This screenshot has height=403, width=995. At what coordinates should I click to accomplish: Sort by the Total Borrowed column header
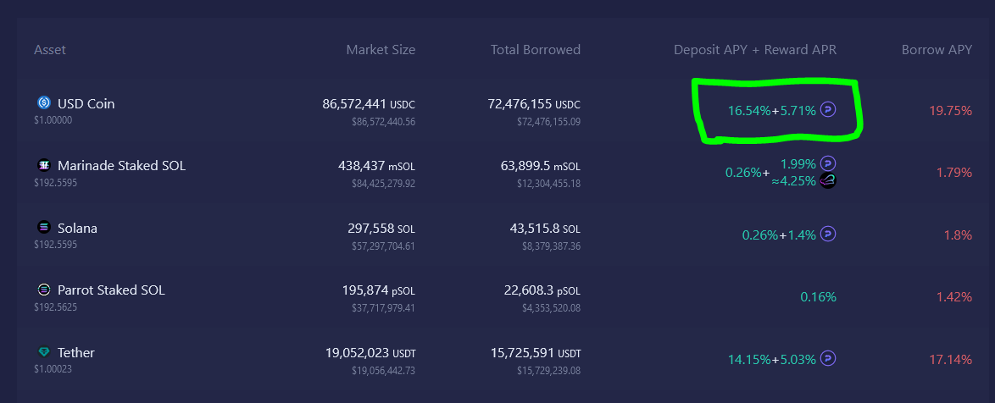(536, 49)
